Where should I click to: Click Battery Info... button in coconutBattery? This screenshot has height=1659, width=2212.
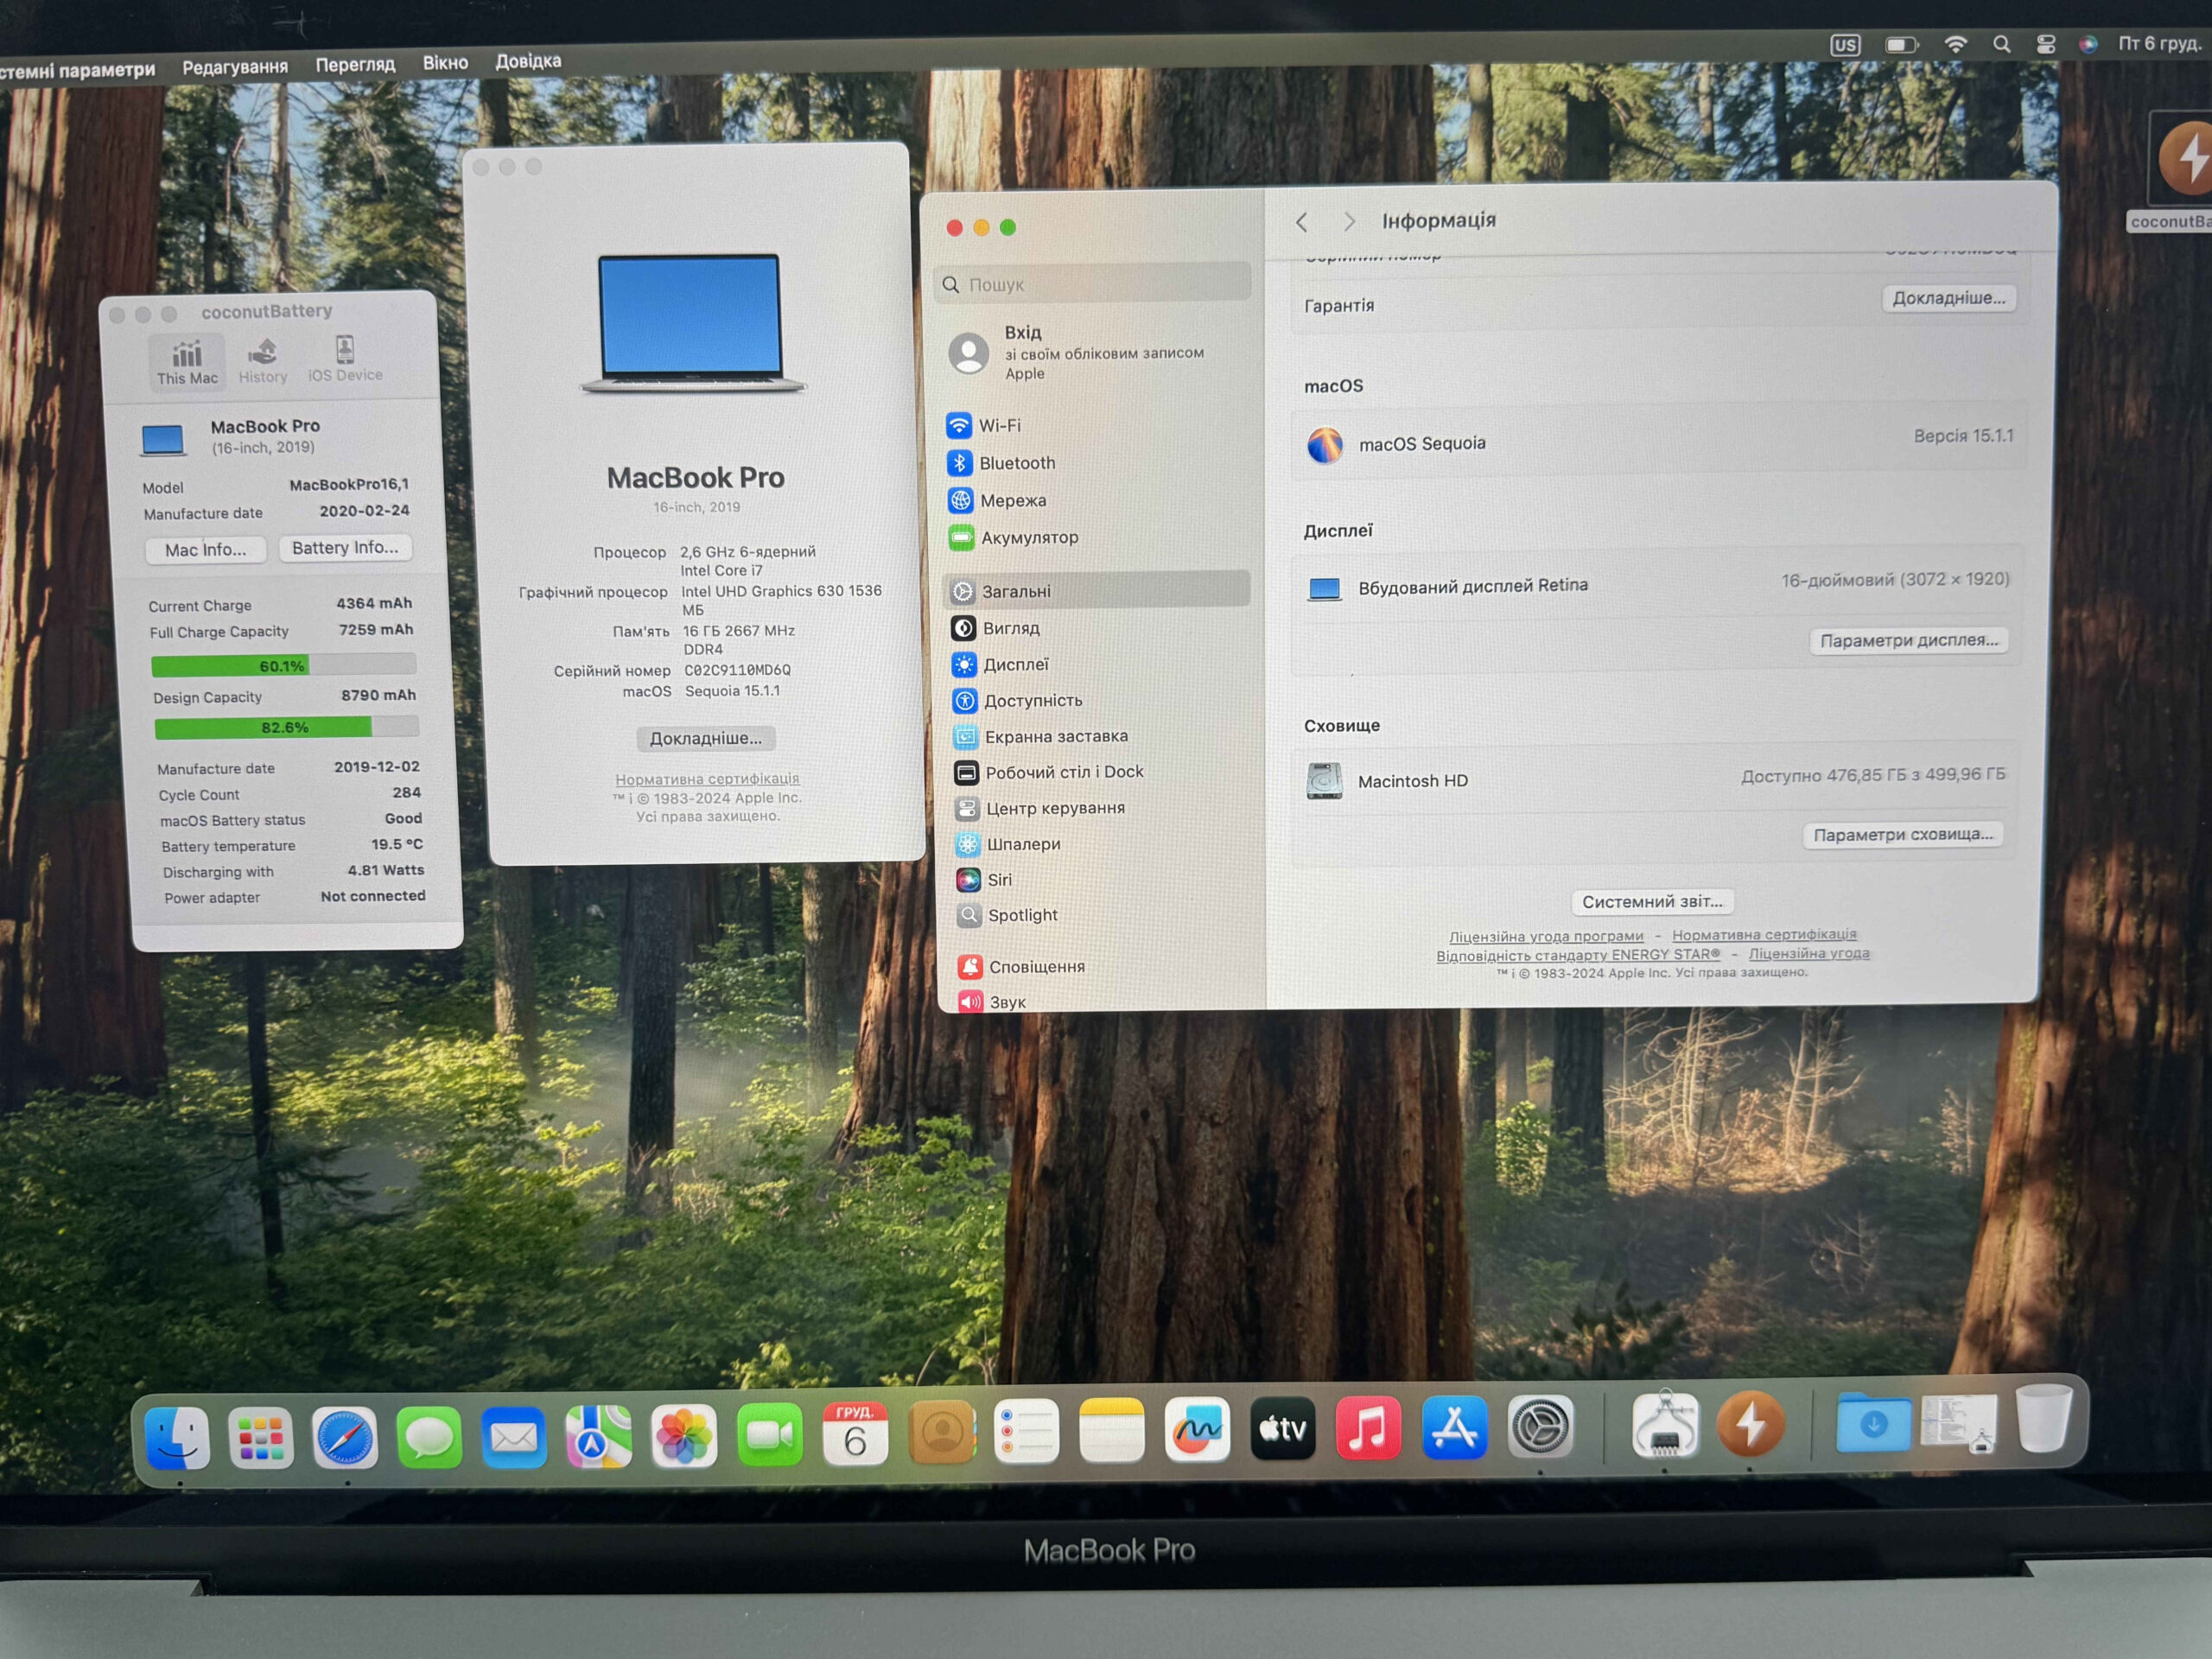pos(345,547)
